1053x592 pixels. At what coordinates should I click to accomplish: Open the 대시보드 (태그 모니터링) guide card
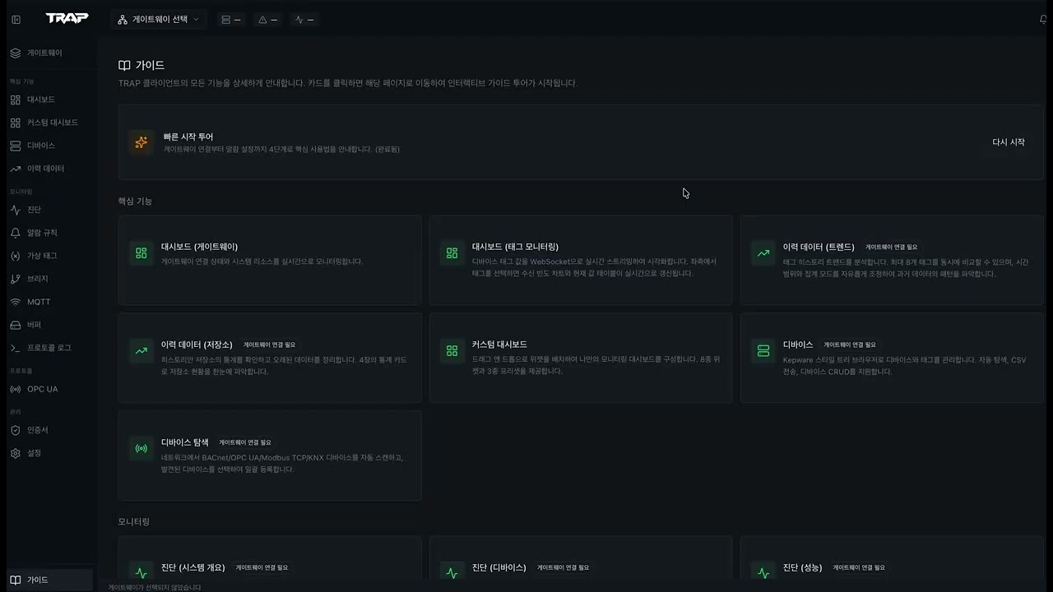click(x=581, y=260)
